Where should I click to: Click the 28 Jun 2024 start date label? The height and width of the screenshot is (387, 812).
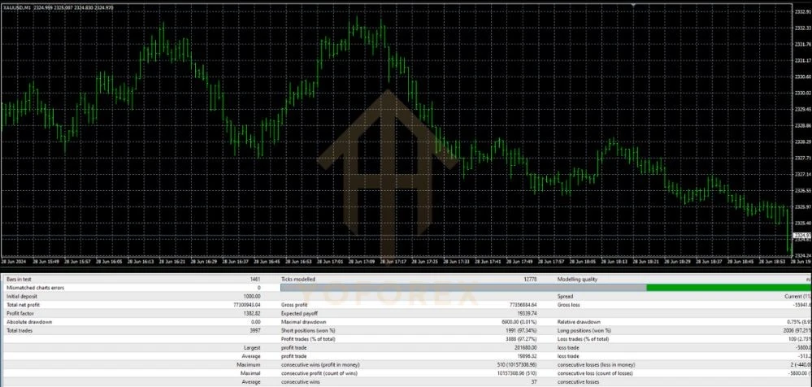click(14, 262)
